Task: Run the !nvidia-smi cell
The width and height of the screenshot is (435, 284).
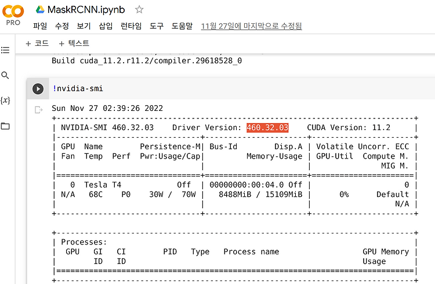Action: coord(38,89)
